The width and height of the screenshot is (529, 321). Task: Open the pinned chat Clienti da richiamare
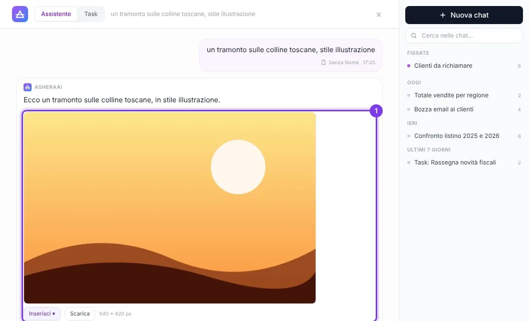point(464,66)
